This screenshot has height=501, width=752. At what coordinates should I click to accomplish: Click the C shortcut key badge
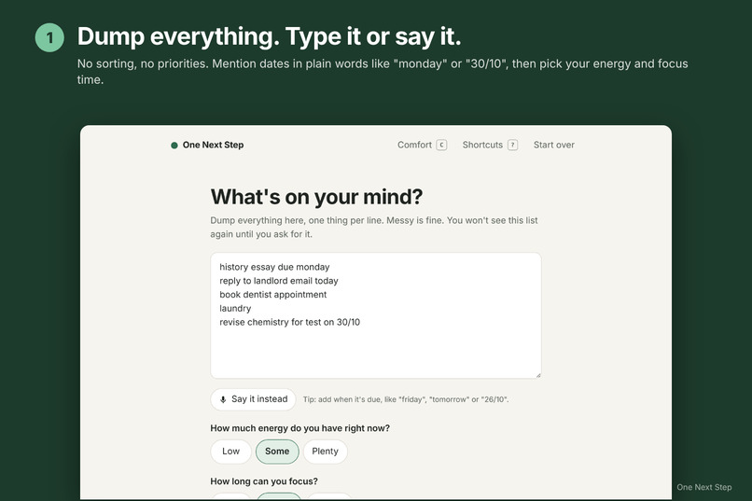coord(441,145)
